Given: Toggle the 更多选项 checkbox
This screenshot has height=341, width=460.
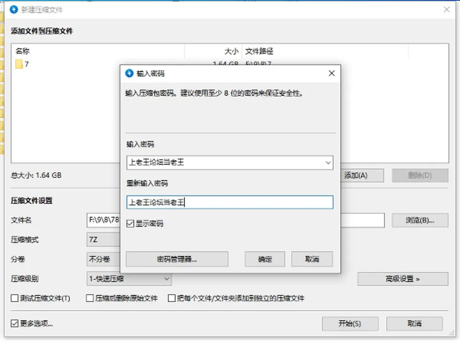Looking at the screenshot, I should tap(14, 323).
